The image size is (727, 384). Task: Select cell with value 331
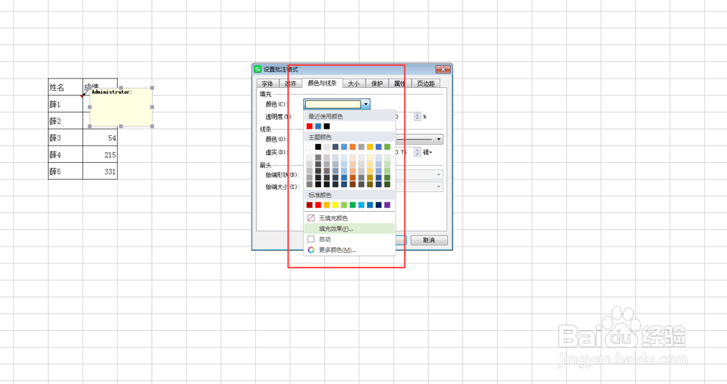click(x=100, y=171)
